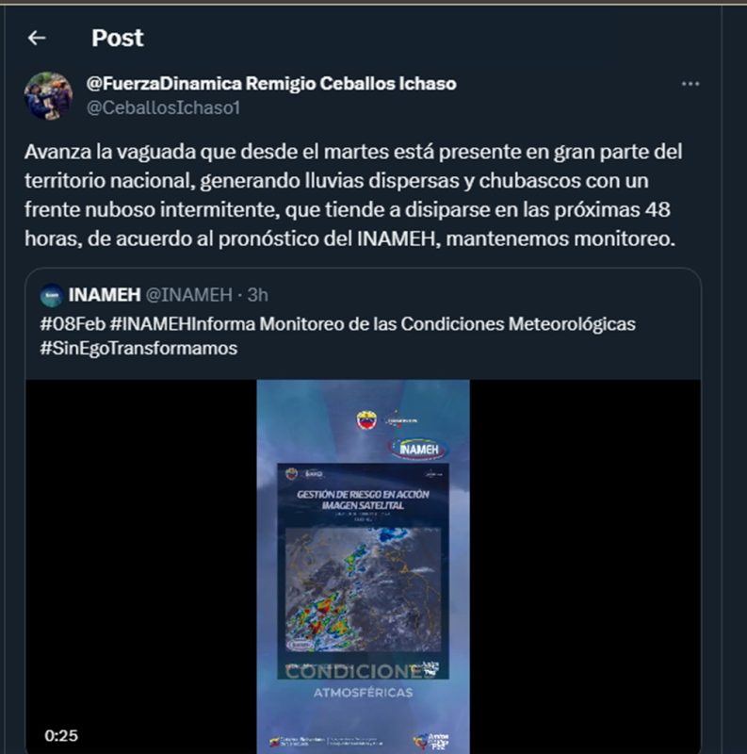Screen dimensions: 747x754
Task: Click the 0:25 video duration label
Action: 61,735
